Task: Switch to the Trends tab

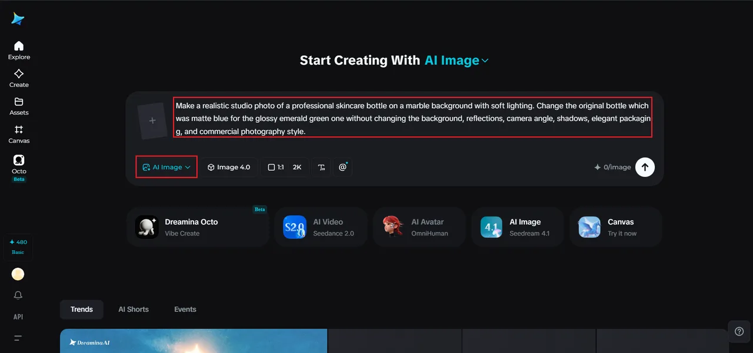Action: (x=82, y=310)
